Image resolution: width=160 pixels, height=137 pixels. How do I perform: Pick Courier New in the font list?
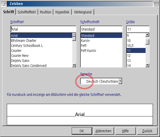point(42,56)
